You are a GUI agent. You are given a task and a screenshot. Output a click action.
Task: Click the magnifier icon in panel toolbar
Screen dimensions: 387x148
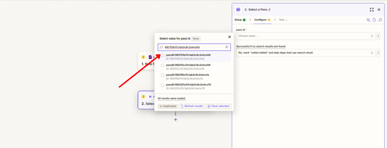click(380, 20)
